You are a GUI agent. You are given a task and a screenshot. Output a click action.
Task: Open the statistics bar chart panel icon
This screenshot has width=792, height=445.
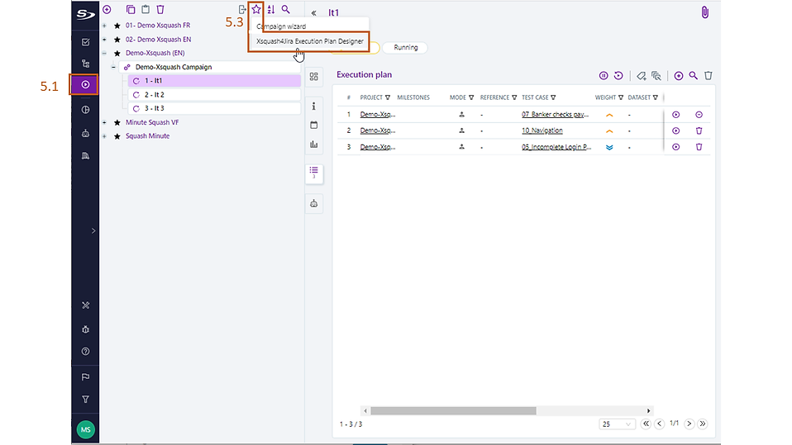(x=313, y=144)
